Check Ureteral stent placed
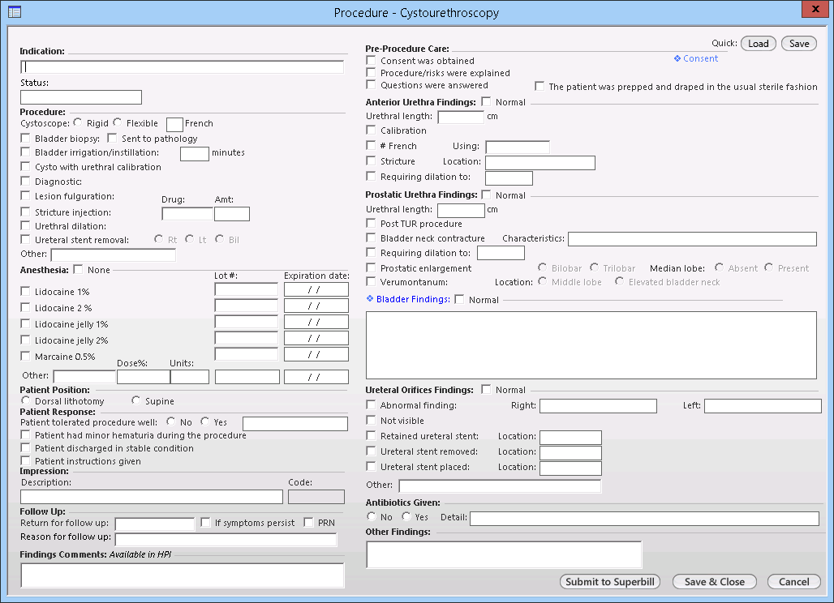The width and height of the screenshot is (834, 603). pyautogui.click(x=371, y=467)
